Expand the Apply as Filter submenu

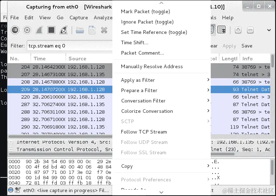(x=161, y=80)
